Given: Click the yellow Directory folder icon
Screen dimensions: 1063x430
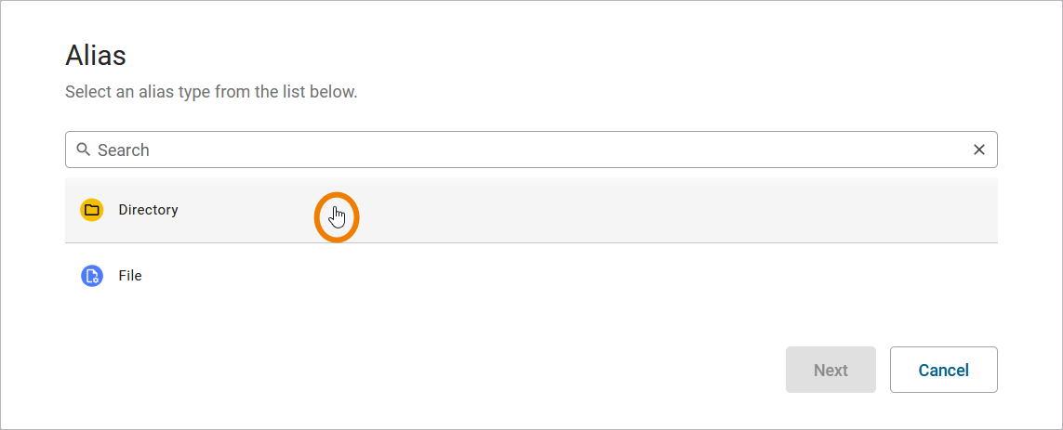Looking at the screenshot, I should pos(91,210).
